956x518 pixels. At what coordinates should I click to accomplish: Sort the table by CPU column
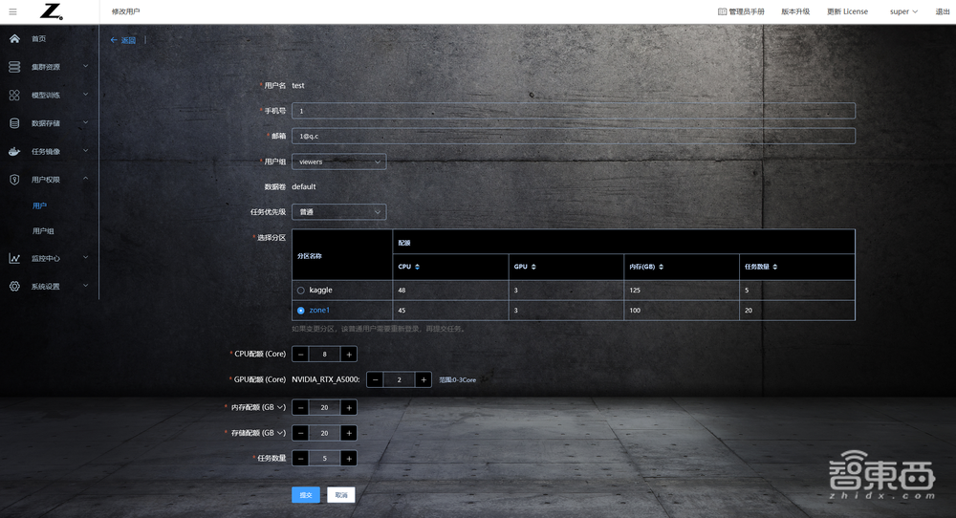pos(417,267)
